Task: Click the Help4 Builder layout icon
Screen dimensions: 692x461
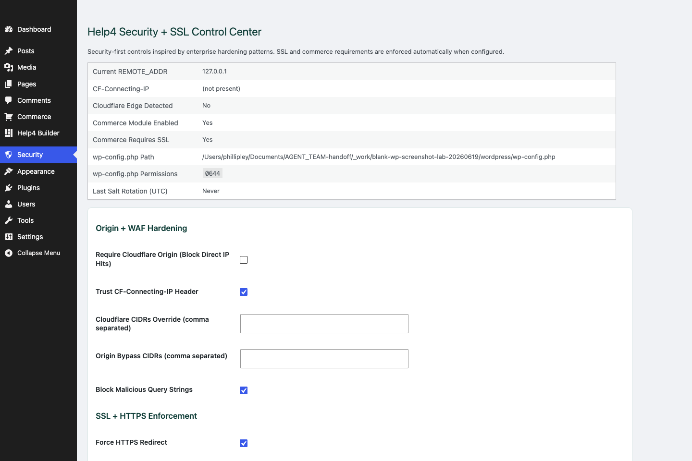Action: pos(9,133)
